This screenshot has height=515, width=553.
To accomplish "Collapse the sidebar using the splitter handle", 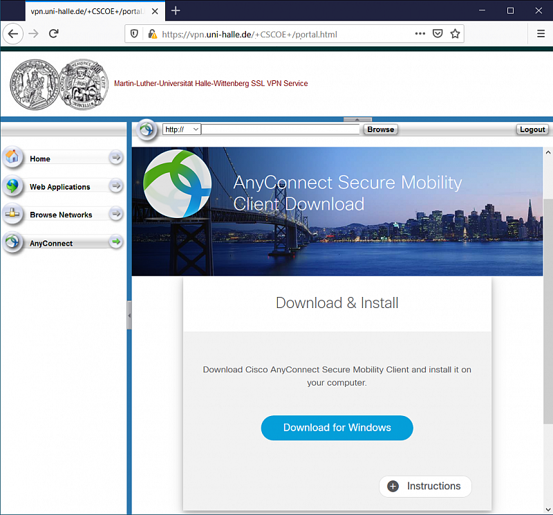I will coord(129,315).
